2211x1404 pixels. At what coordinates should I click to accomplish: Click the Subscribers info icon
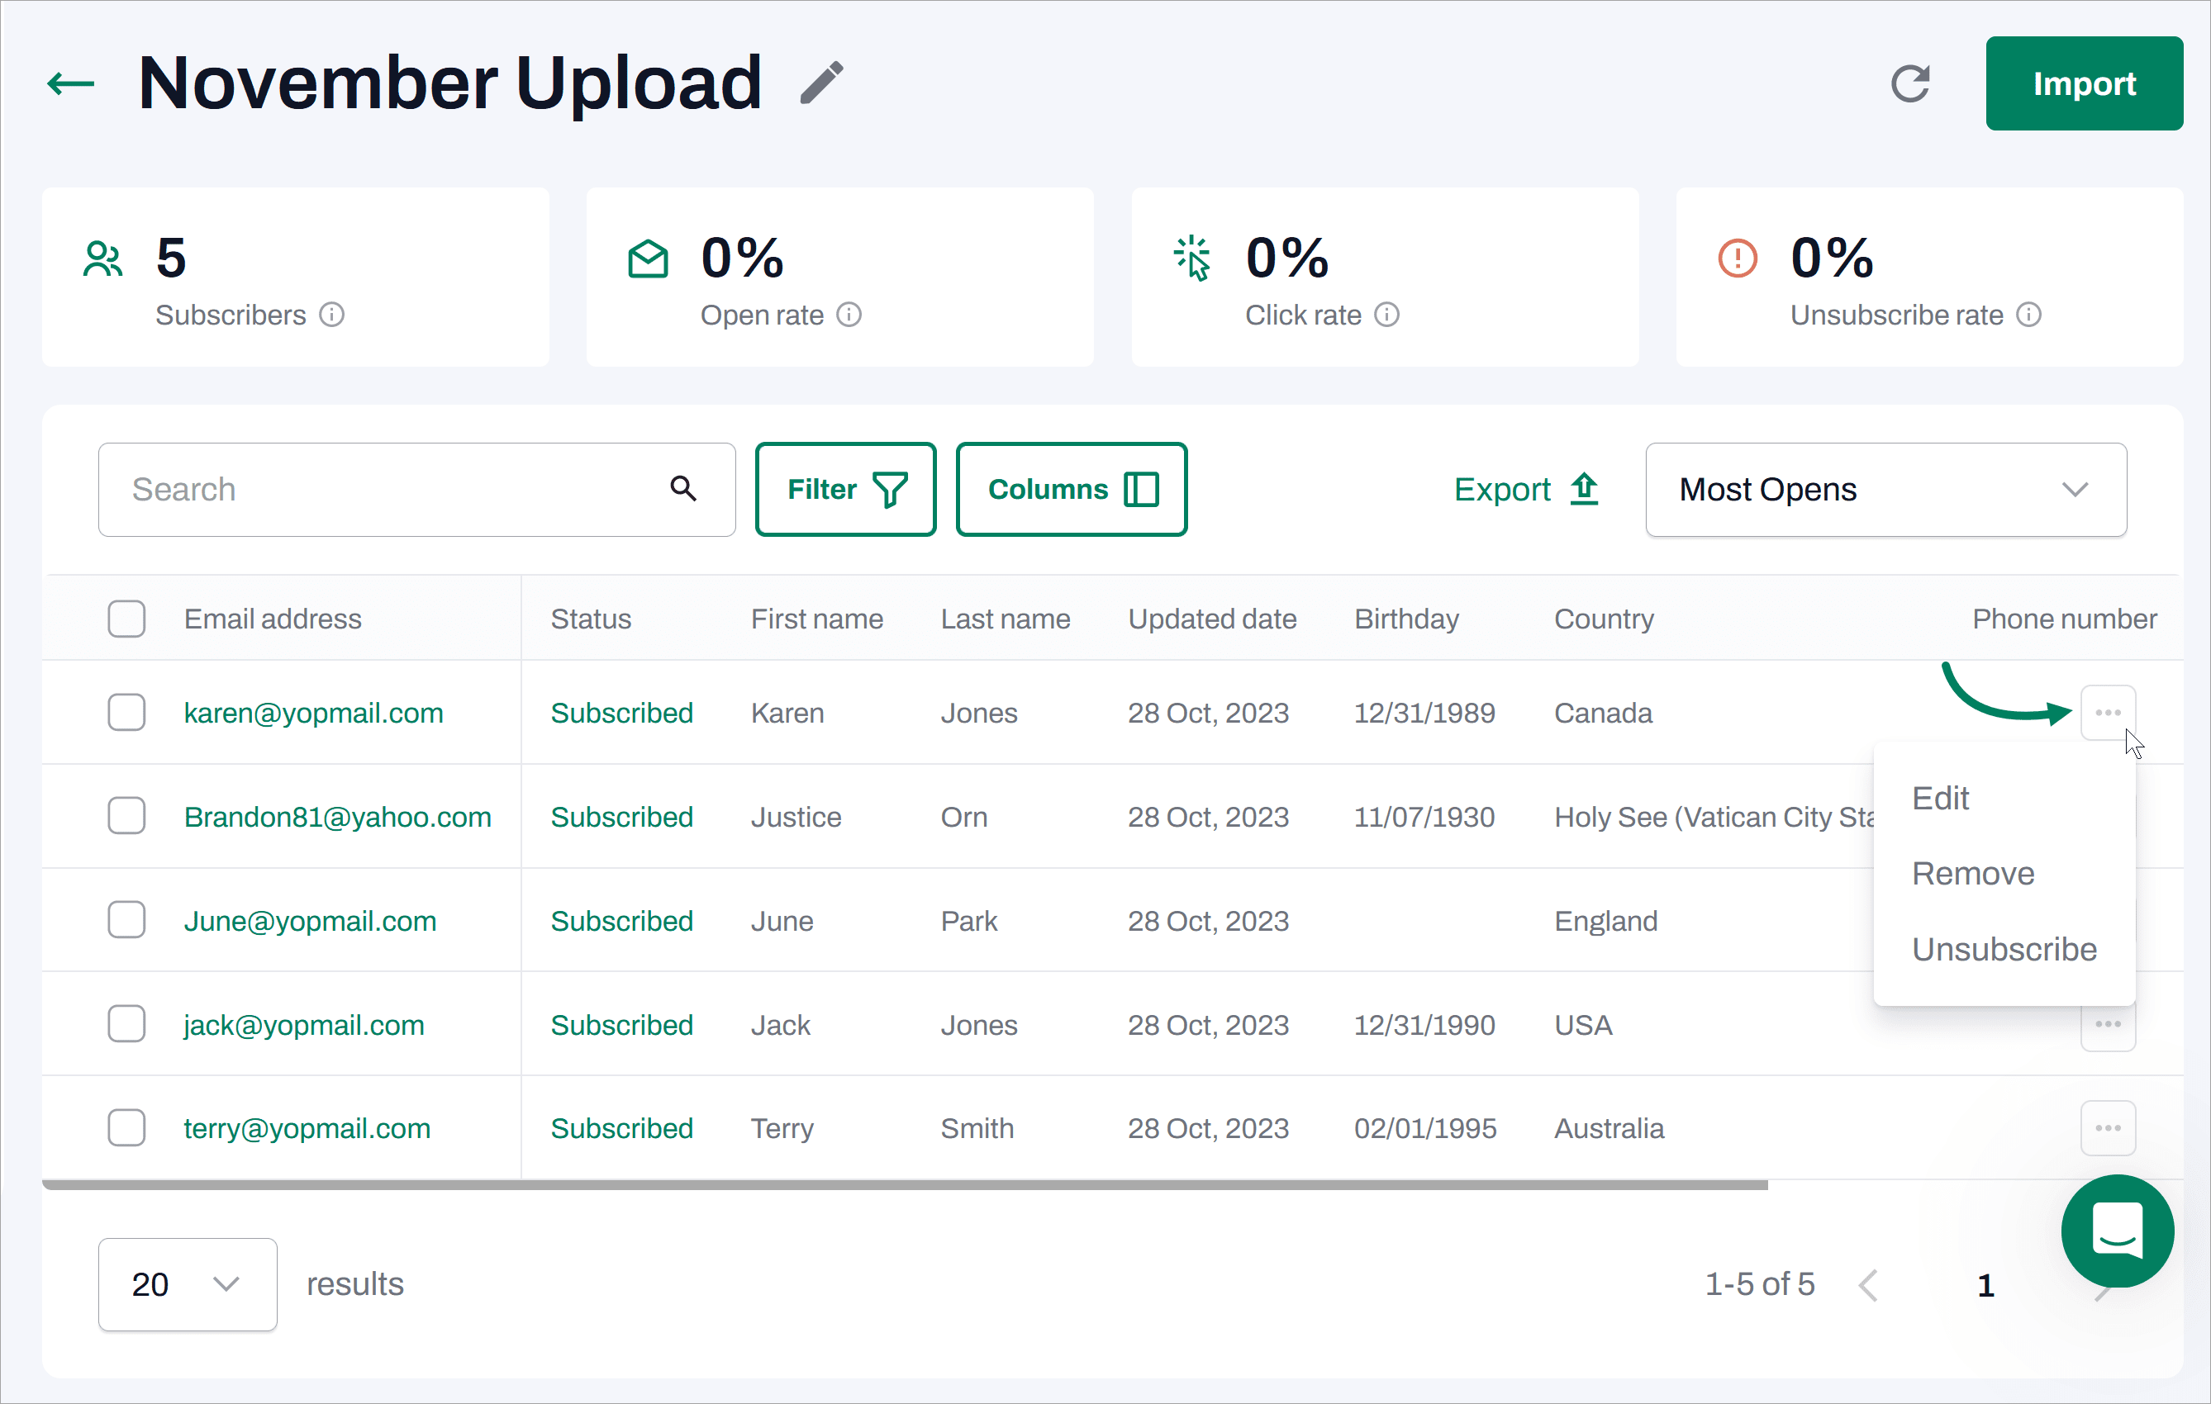[331, 315]
